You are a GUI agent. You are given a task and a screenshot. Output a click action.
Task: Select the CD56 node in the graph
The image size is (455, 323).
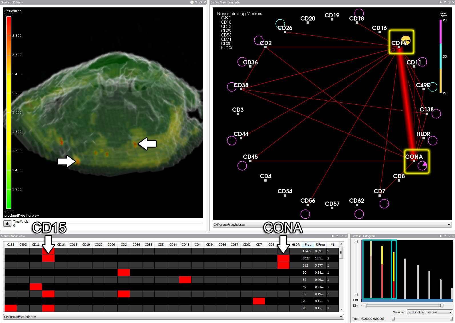tap(308, 205)
